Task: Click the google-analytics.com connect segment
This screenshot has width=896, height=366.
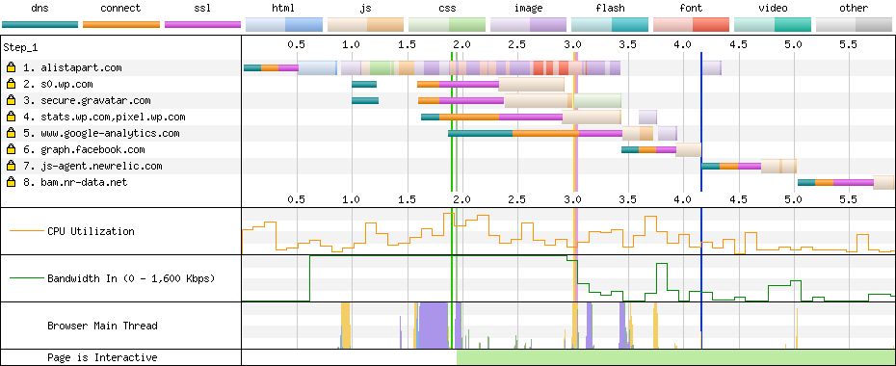Action: pos(545,133)
